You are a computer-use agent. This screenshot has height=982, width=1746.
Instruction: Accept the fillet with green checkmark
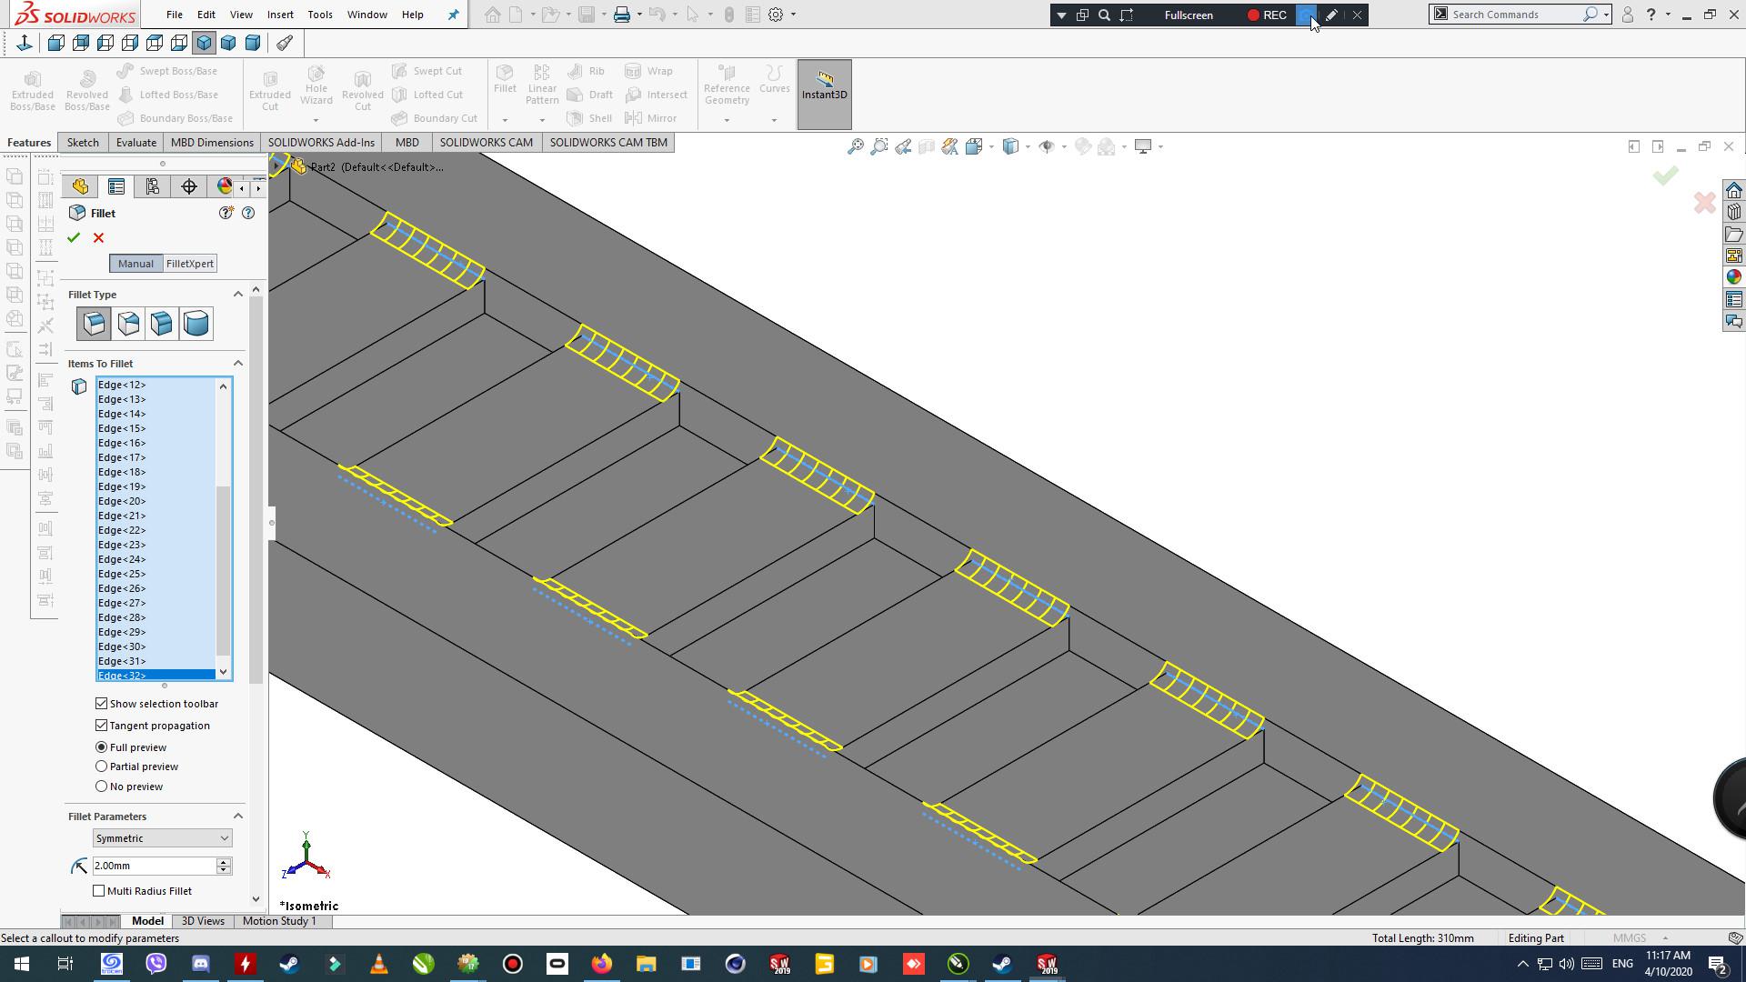tap(74, 238)
